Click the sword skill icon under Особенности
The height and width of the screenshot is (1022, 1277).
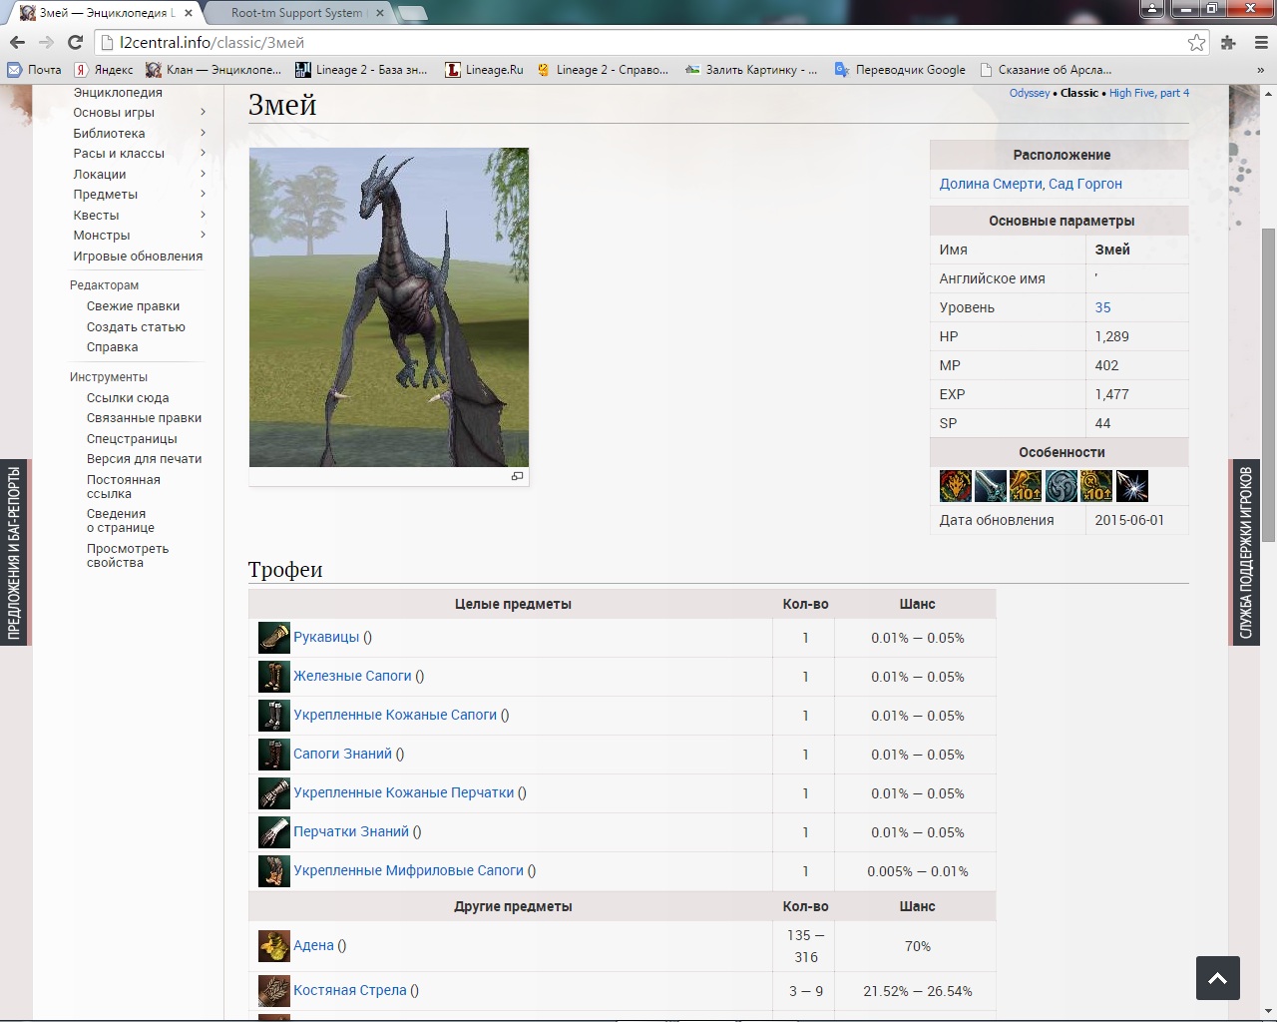coord(991,486)
